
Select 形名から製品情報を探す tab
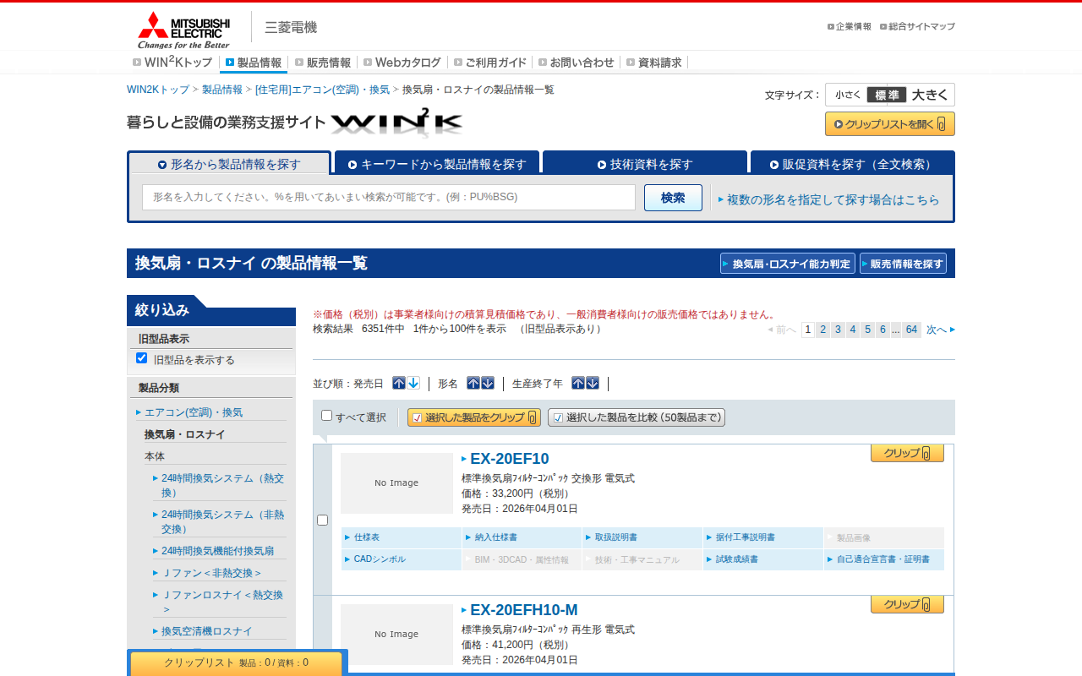click(229, 163)
